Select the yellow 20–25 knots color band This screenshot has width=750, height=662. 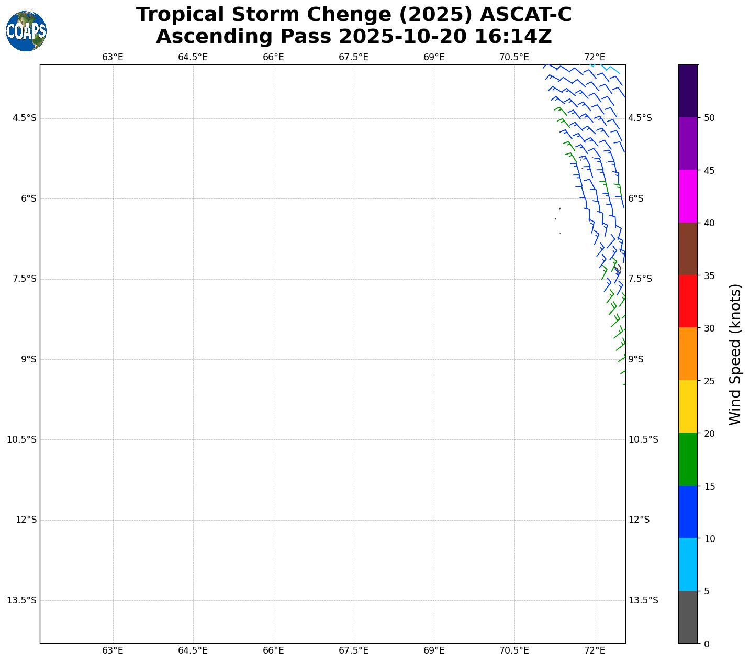[x=688, y=406]
